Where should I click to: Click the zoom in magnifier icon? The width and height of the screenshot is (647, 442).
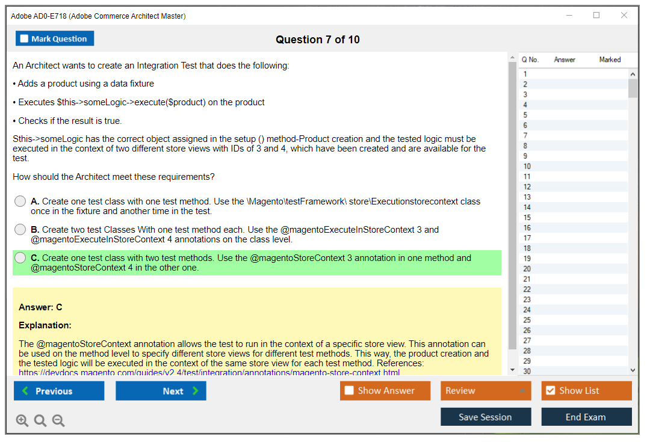[x=22, y=421]
